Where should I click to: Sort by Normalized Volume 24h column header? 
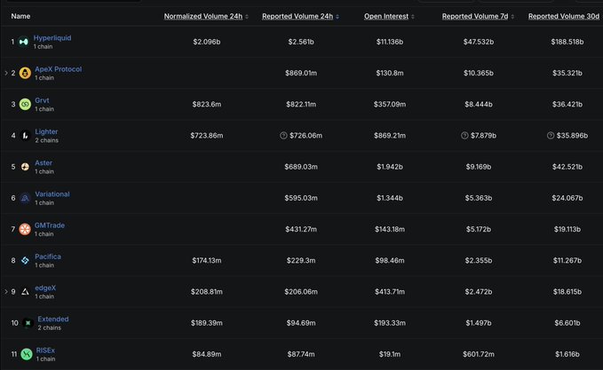point(203,16)
